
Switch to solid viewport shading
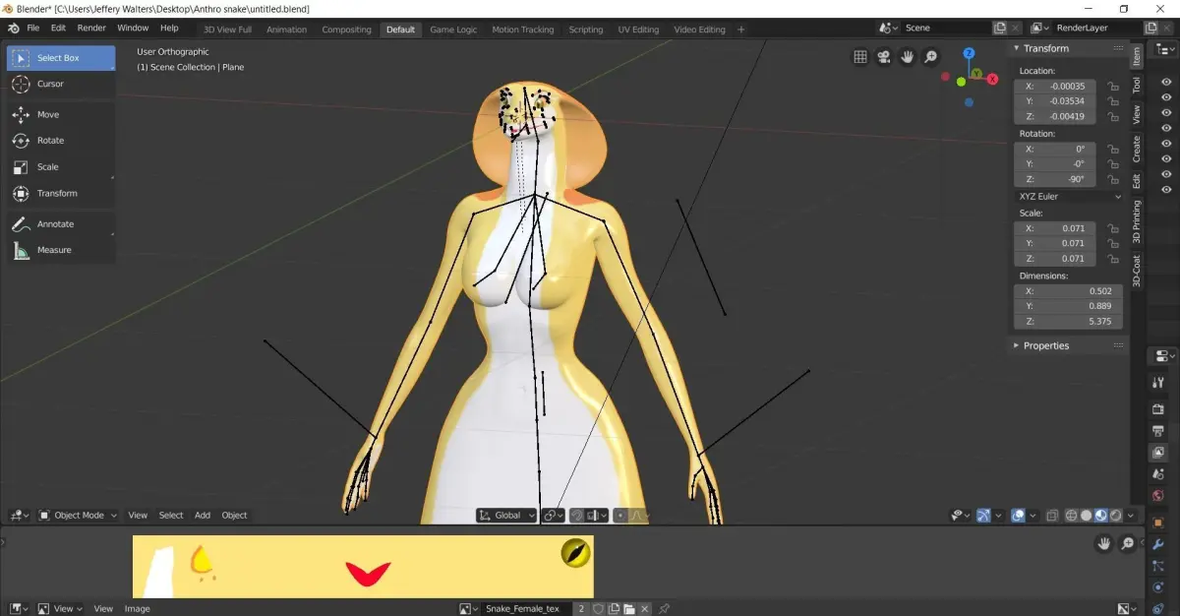tap(1086, 516)
